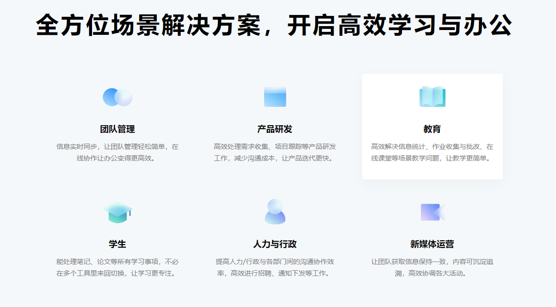Select the 人力与行政 title
The image size is (556, 307).
point(275,244)
